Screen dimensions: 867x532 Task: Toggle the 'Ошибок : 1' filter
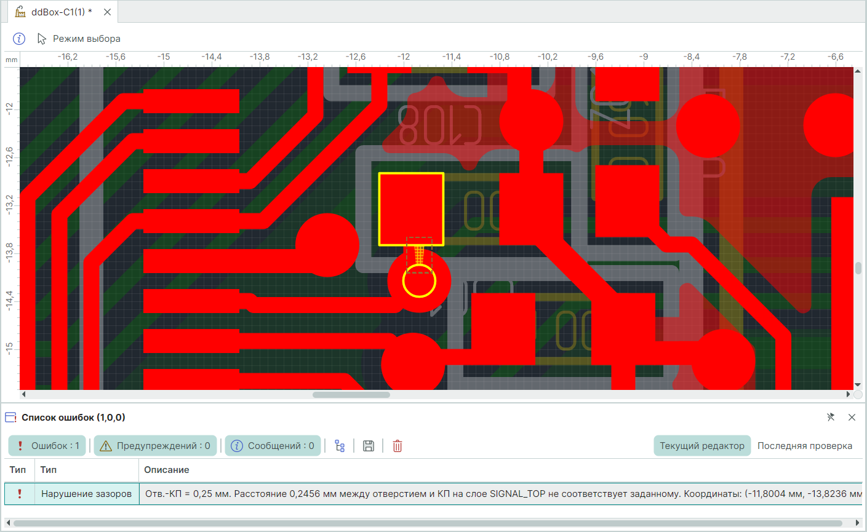click(x=48, y=446)
